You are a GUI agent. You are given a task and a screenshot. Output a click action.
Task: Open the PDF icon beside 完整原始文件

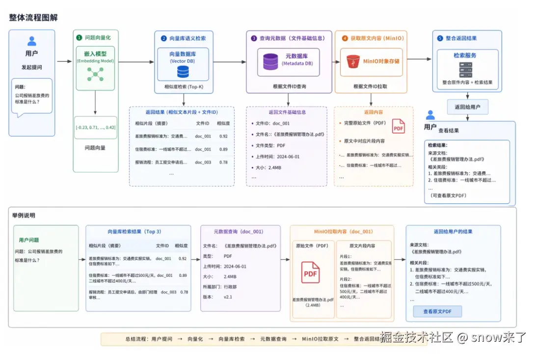[x=398, y=126]
